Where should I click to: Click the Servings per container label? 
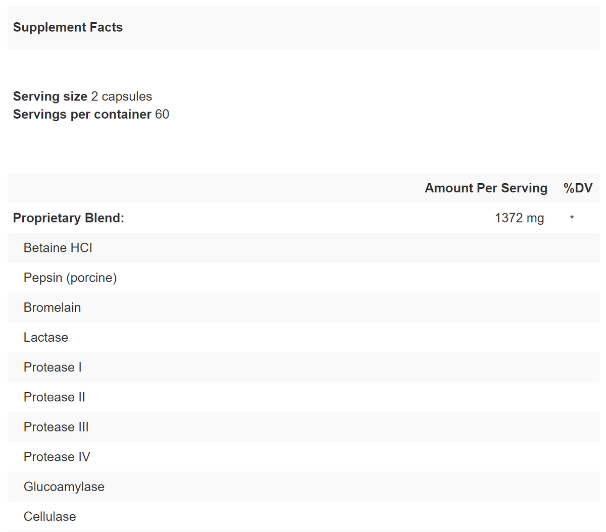(82, 115)
